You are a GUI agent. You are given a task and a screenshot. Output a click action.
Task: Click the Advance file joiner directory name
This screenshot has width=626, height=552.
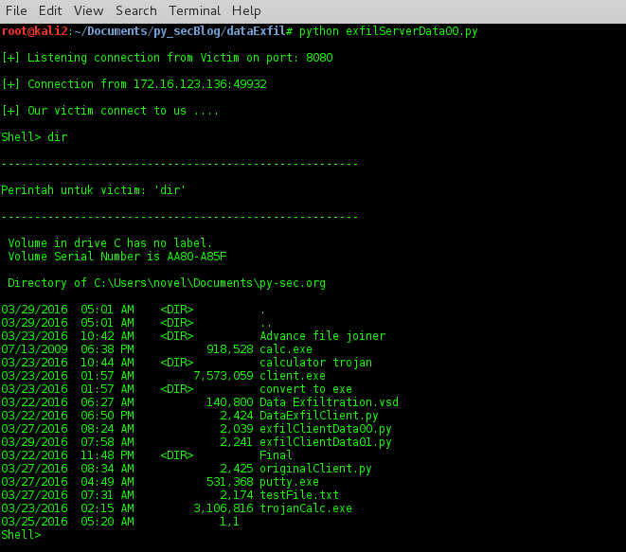coord(322,336)
